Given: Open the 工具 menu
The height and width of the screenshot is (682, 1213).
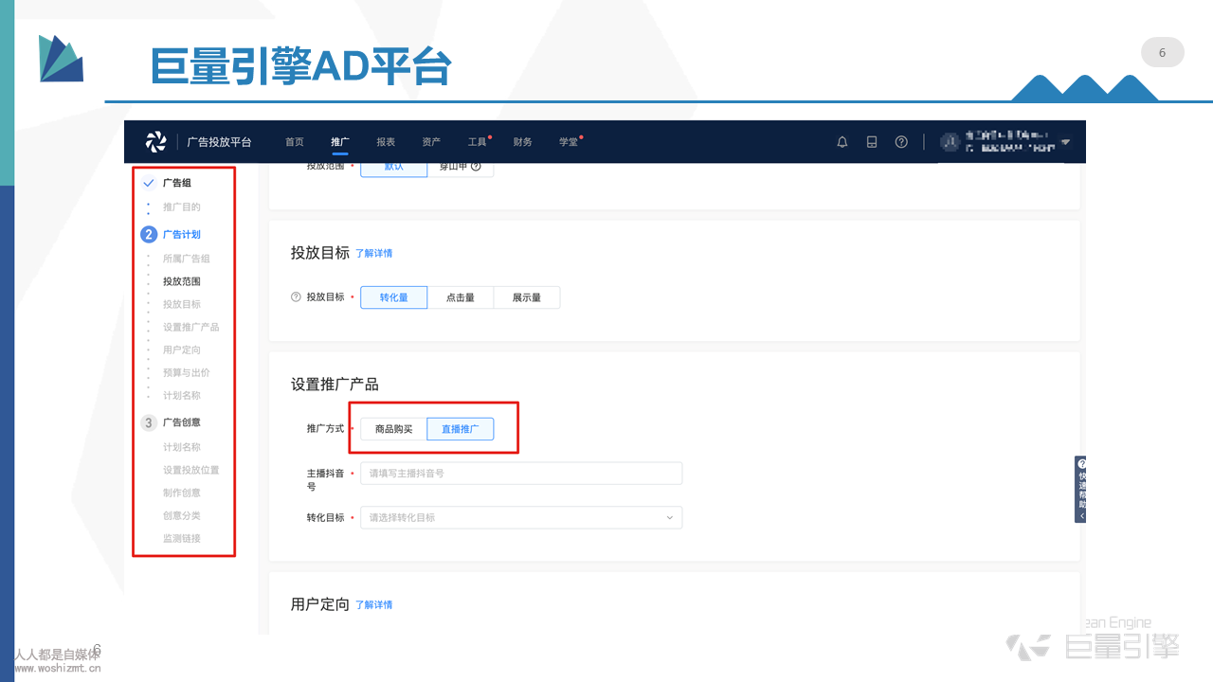Looking at the screenshot, I should [477, 142].
